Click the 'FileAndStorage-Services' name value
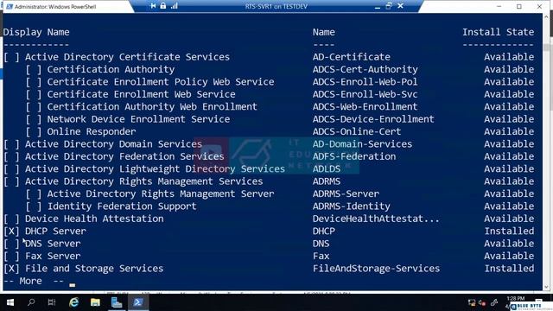 pyautogui.click(x=376, y=269)
